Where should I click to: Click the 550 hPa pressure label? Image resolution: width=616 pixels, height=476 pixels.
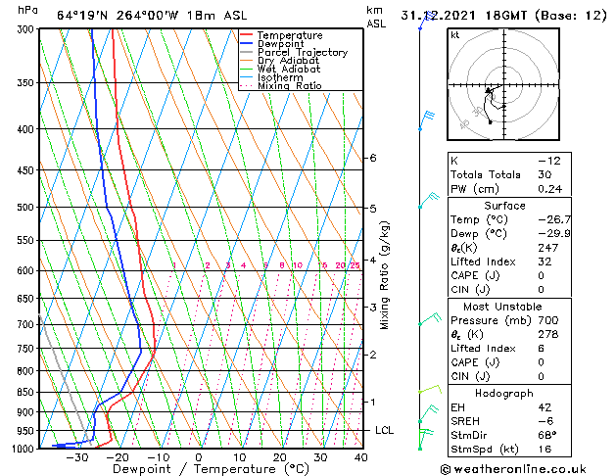coord(27,240)
